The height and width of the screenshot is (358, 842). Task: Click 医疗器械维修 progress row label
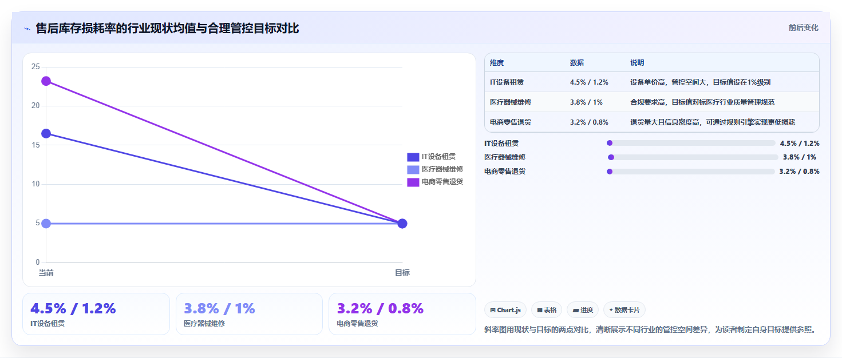[x=505, y=157]
